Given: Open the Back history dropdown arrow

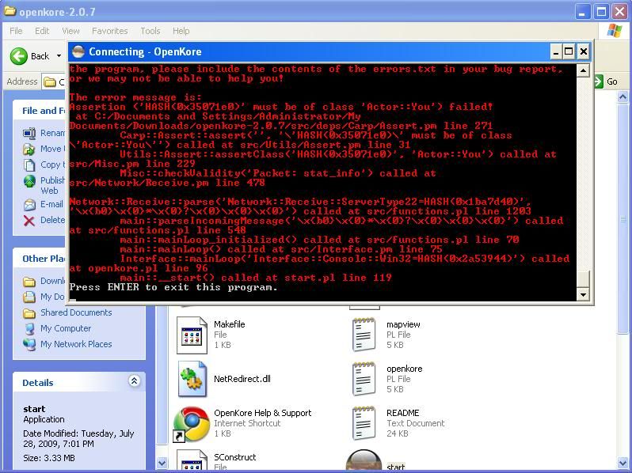Looking at the screenshot, I should pos(59,56).
